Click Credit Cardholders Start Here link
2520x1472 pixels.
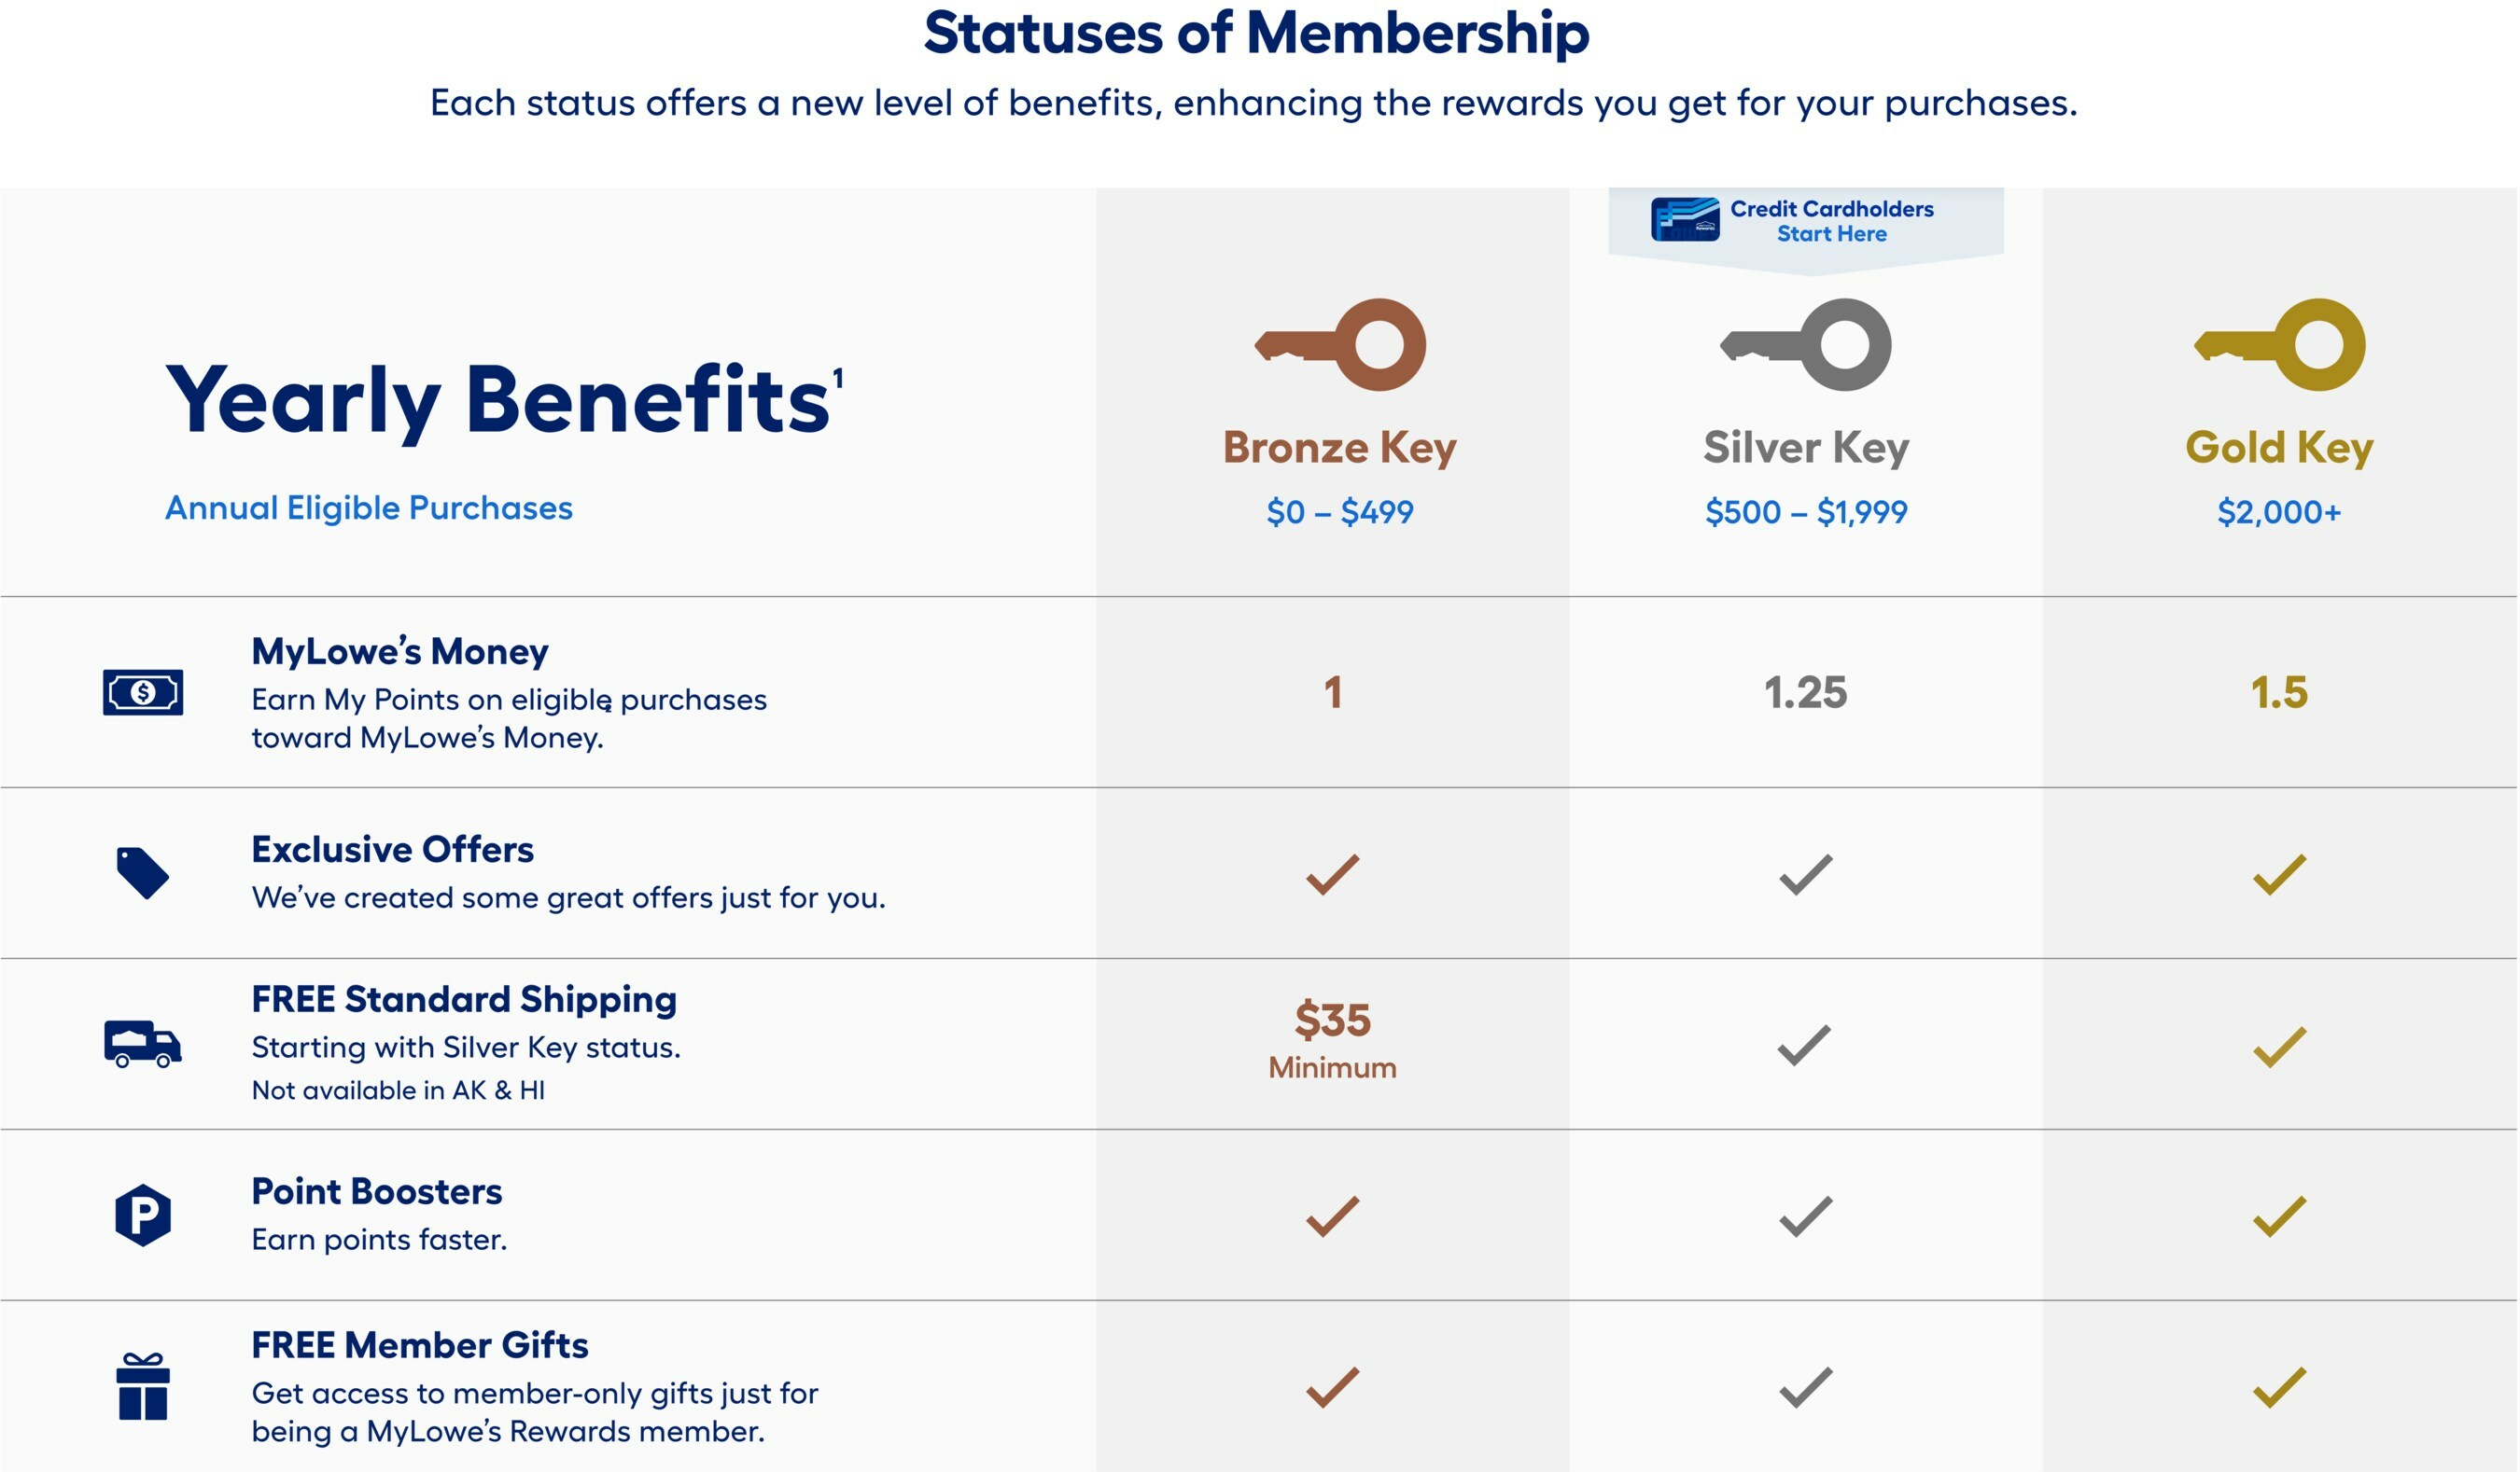[x=1831, y=221]
